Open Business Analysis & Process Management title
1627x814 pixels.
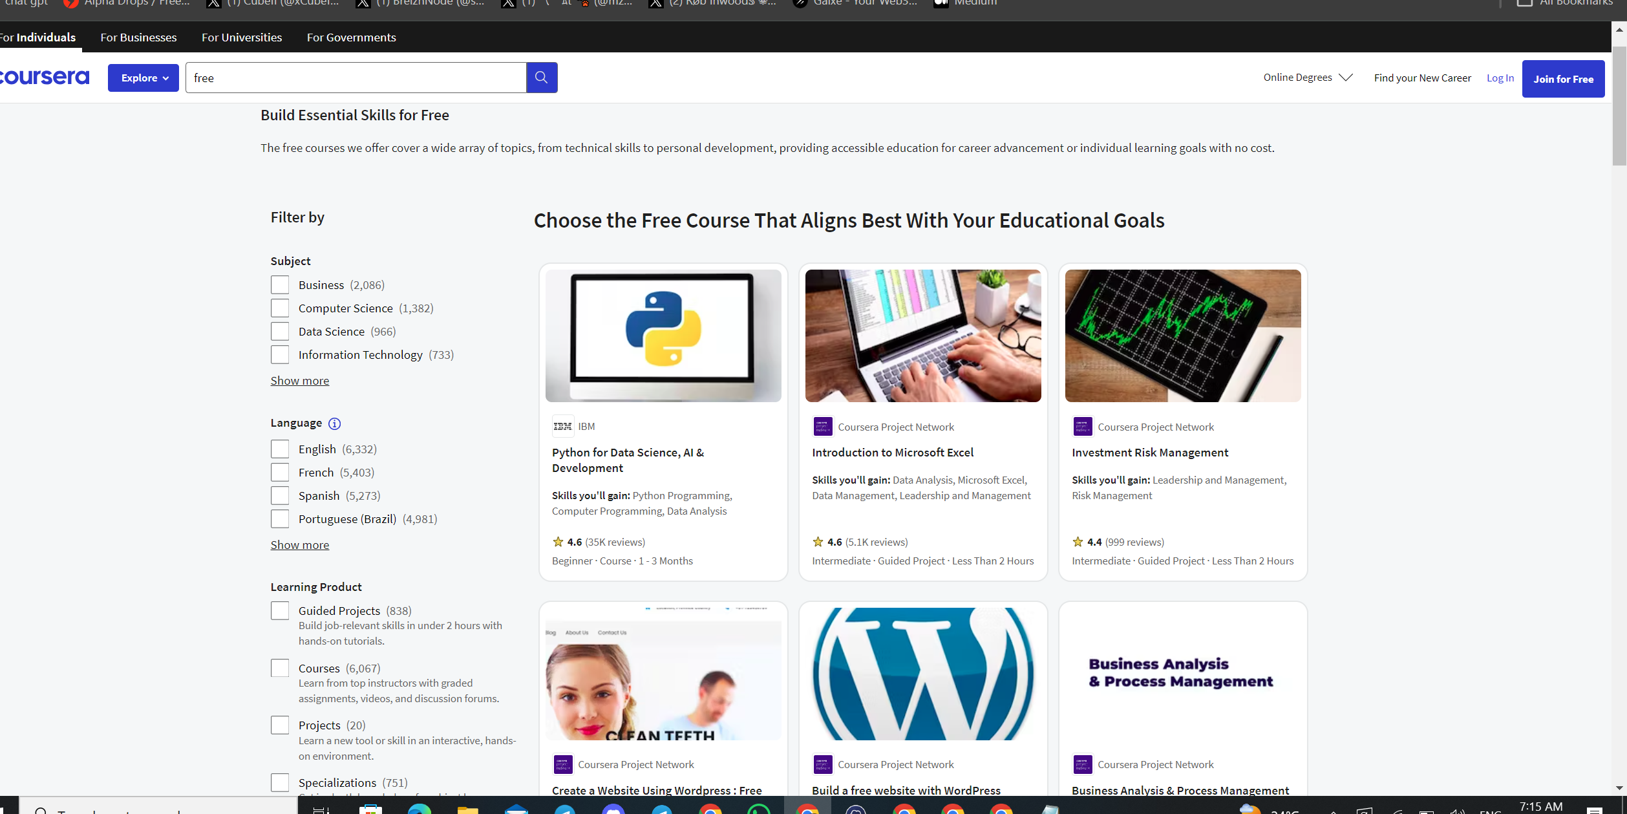click(1180, 790)
